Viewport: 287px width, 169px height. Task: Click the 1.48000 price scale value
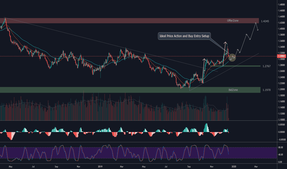[x=281, y=5]
